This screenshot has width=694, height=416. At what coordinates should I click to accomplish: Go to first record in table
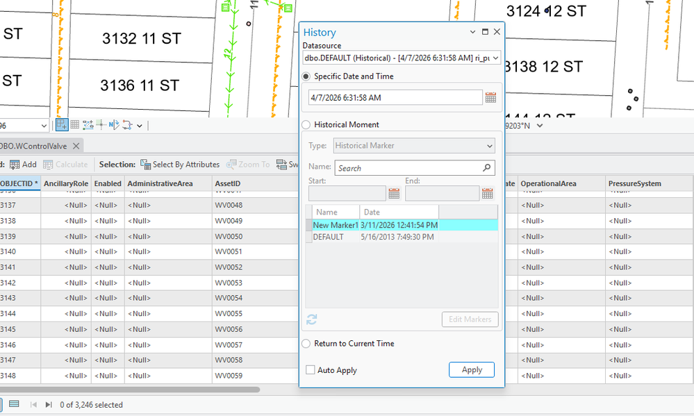pos(33,404)
